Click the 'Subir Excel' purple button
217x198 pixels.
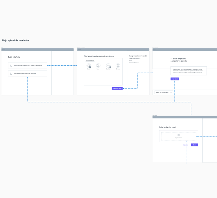175,79
